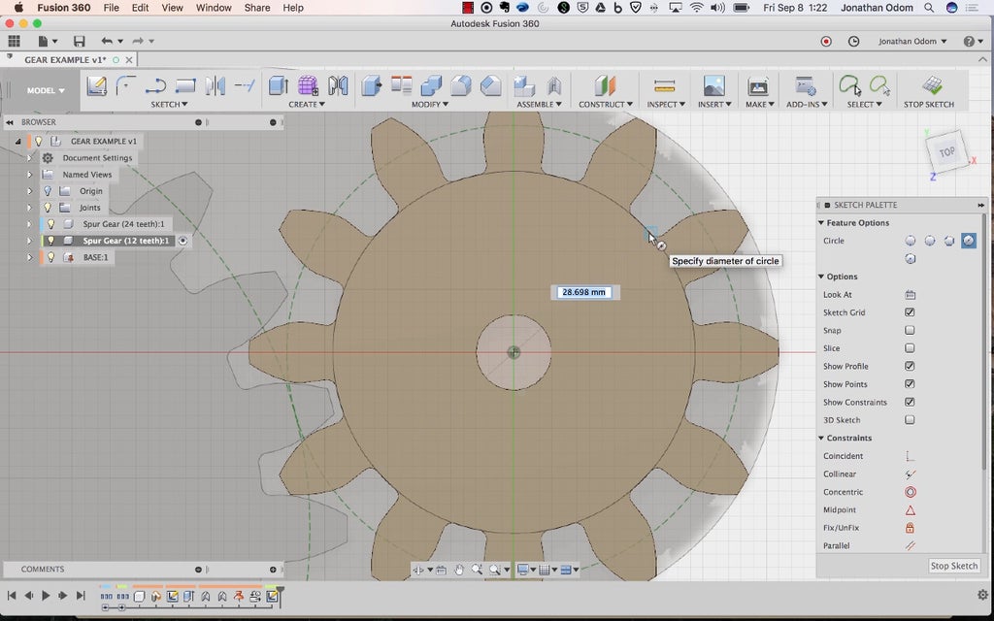The width and height of the screenshot is (994, 621).
Task: Click the Stop Sketch button in palette
Action: click(x=953, y=566)
